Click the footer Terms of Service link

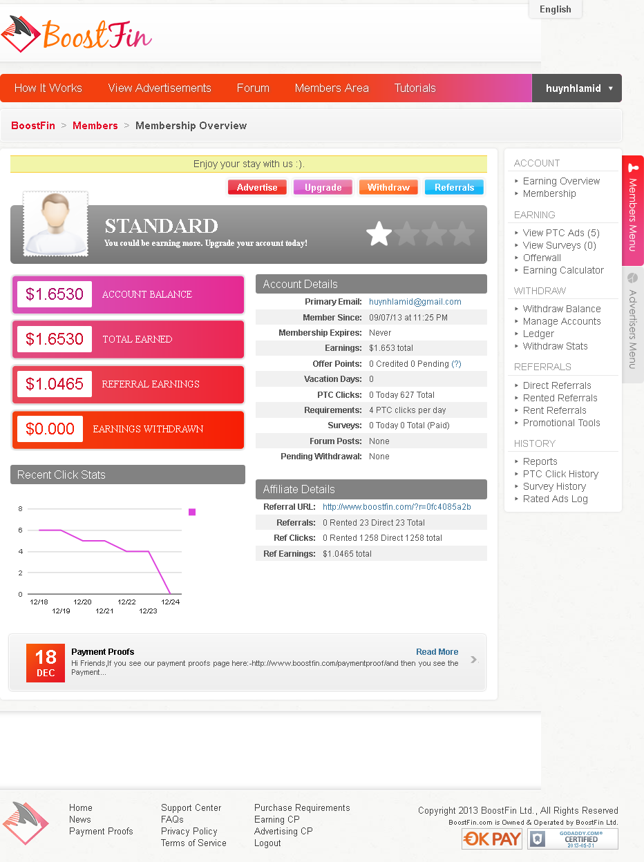(x=193, y=843)
